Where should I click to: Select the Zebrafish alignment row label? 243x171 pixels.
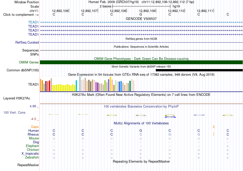click(32, 157)
